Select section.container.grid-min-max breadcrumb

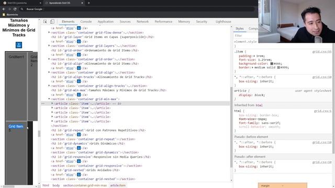click(85, 185)
